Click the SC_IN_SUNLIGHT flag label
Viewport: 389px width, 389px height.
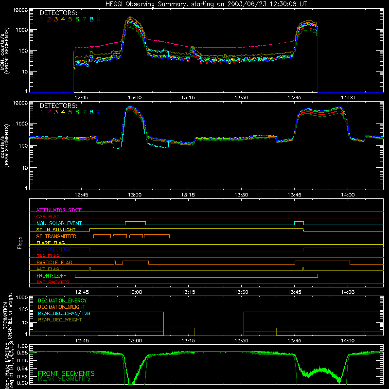[x=56, y=230]
